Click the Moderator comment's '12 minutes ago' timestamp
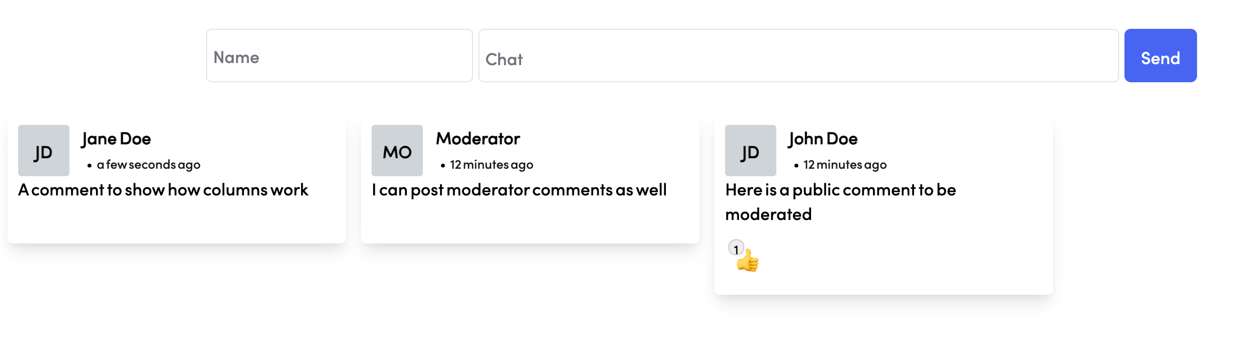1259x346 pixels. point(491,165)
